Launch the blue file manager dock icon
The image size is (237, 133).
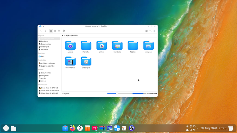coord(65,128)
